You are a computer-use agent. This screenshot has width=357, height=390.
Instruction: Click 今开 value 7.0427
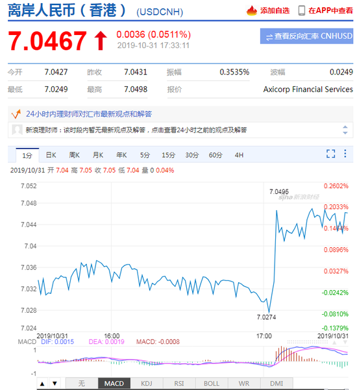[56, 72]
